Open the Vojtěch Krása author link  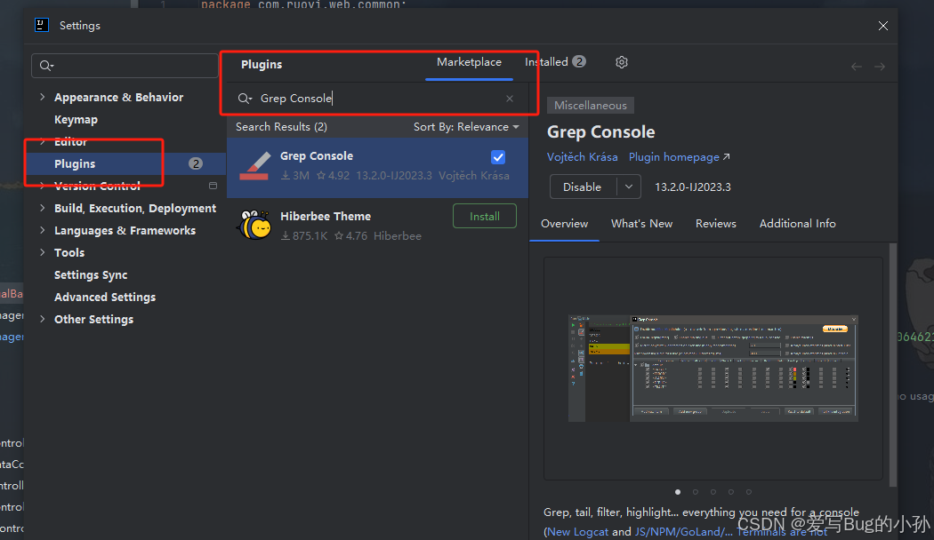[582, 157]
